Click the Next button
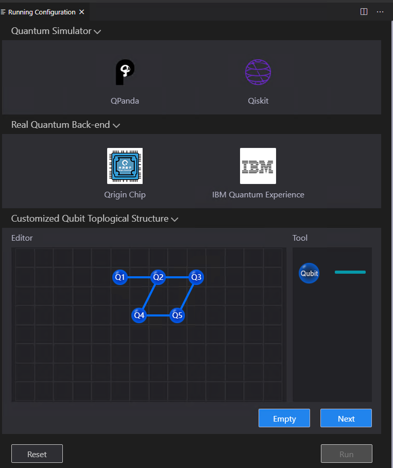The height and width of the screenshot is (468, 393). tap(346, 418)
